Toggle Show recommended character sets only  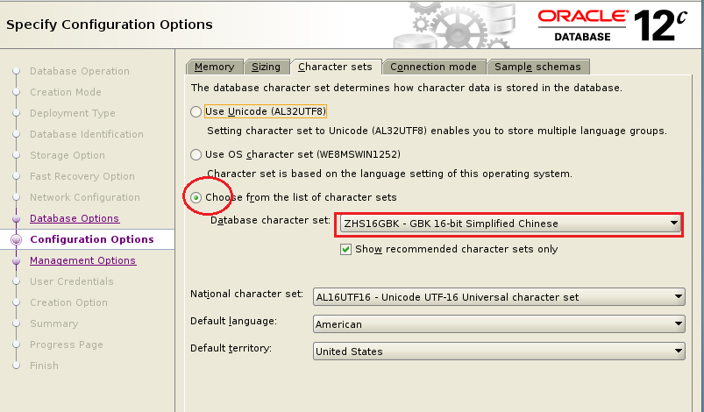click(x=345, y=249)
